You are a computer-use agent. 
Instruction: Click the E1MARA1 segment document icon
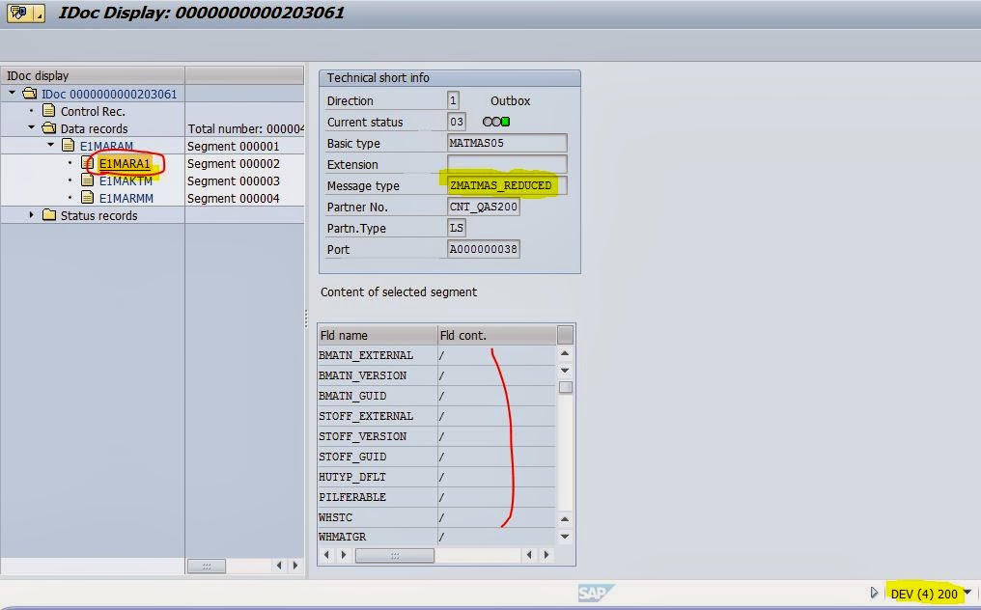point(88,164)
